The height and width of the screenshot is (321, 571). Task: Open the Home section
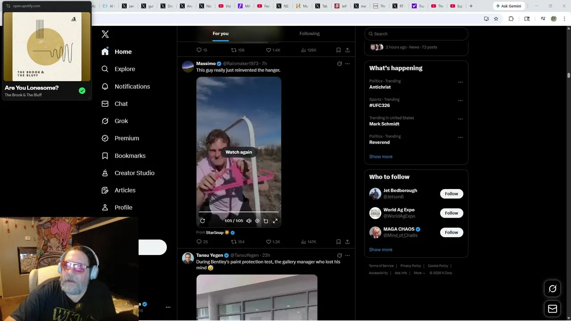click(116, 52)
